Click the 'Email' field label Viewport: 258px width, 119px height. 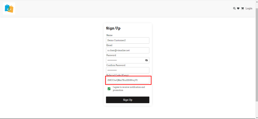tap(109, 45)
